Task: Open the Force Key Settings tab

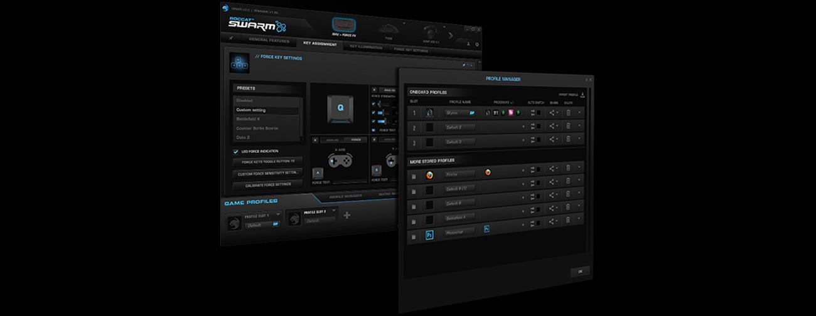Action: coord(411,49)
